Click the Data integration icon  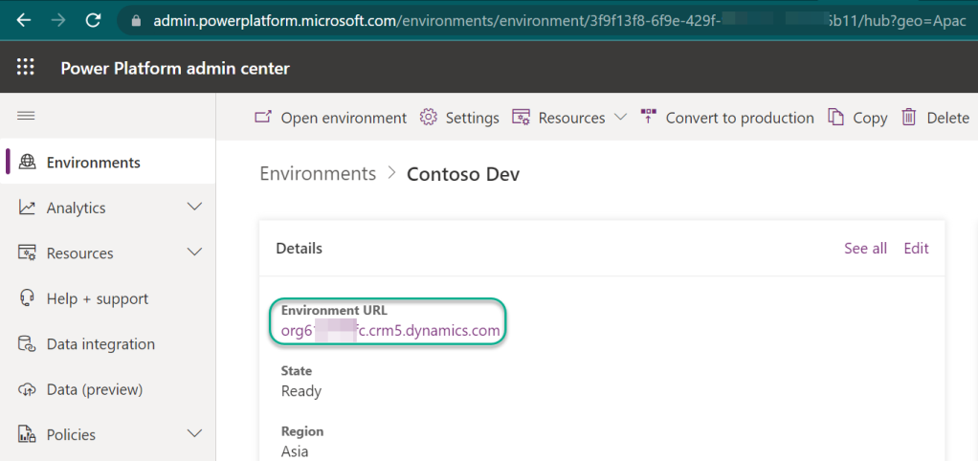(27, 344)
